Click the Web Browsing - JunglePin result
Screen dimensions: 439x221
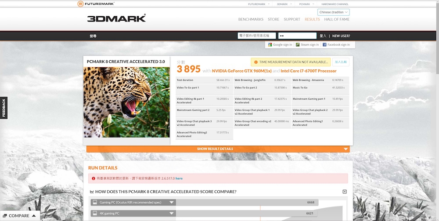(x=262, y=80)
